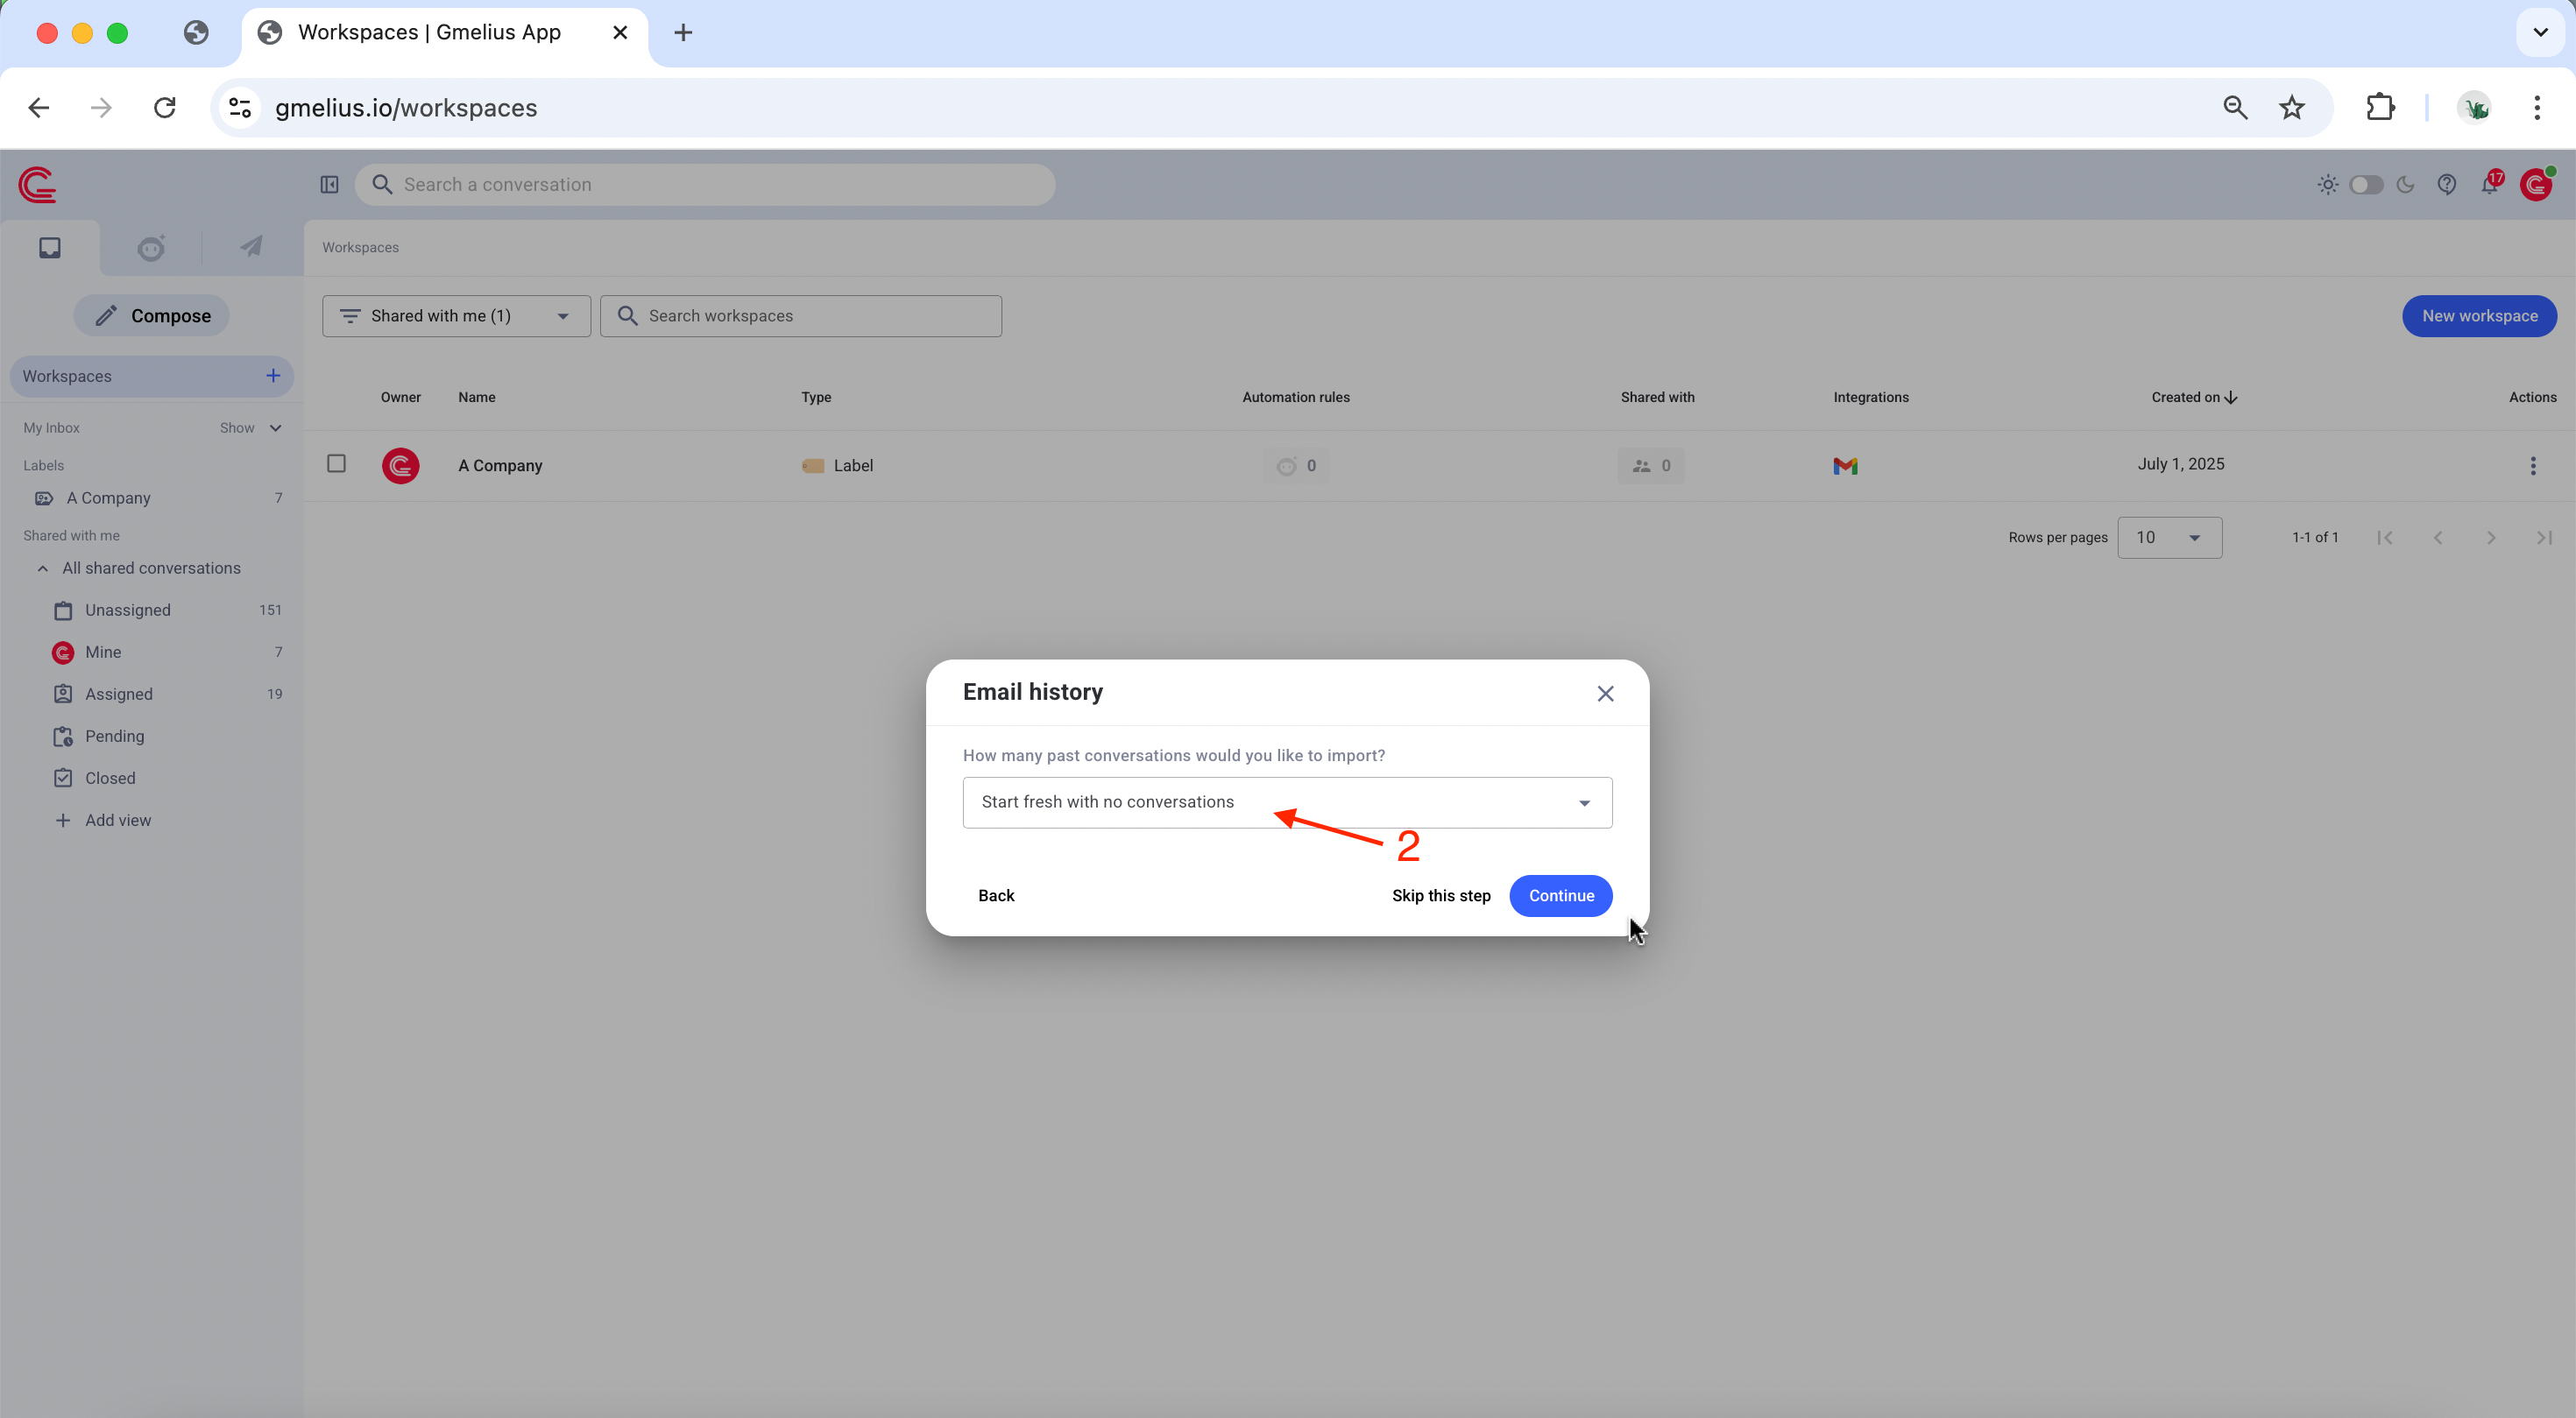2576x1418 pixels.
Task: Open the Chrome profile avatar
Action: (x=2474, y=108)
